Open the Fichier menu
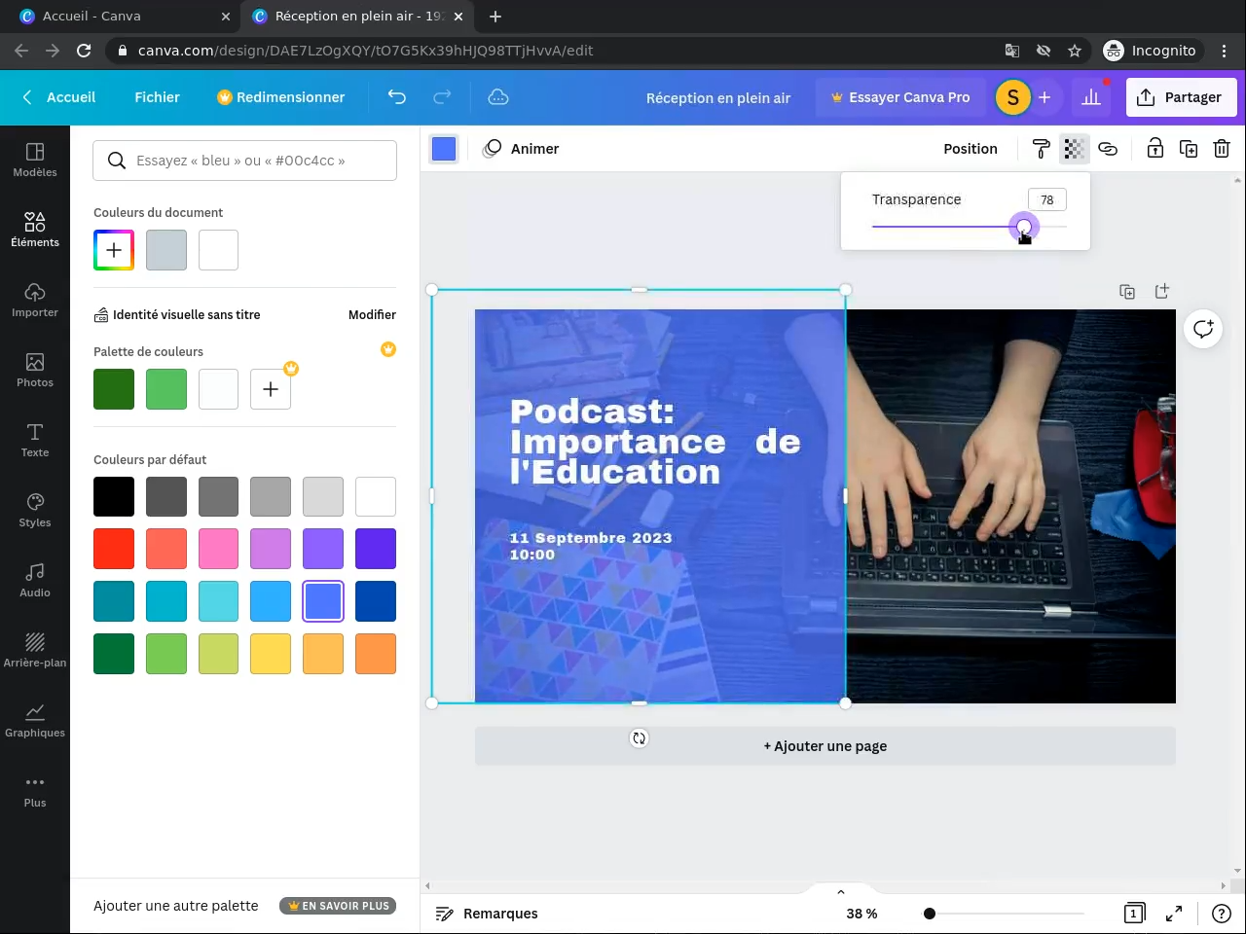The image size is (1246, 934). click(157, 97)
